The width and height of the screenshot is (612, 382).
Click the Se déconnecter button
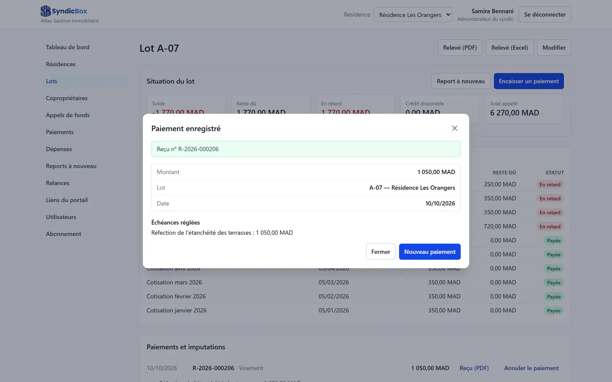pos(545,15)
